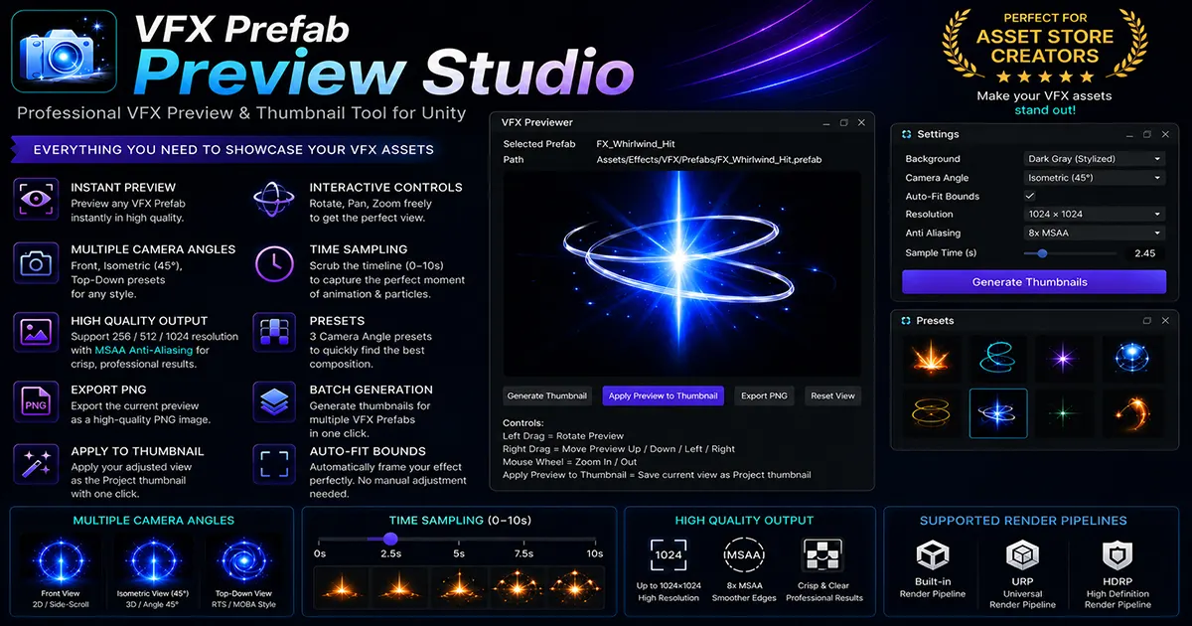Click the Time Sampling clock icon
Screen dimensions: 1192x626
[274, 263]
